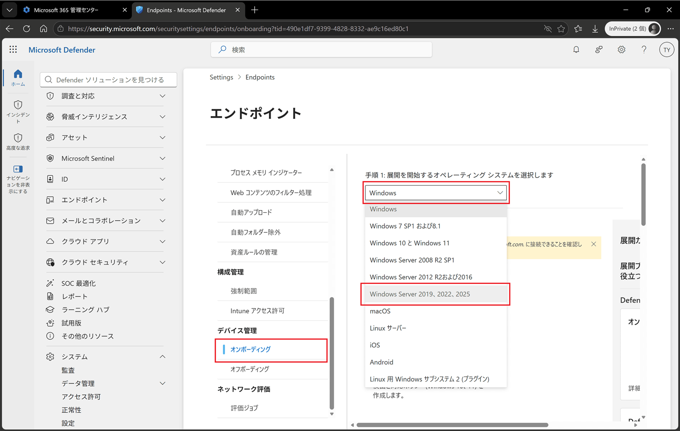The image size is (680, 431).
Task: Select macOS from the list
Action: [436, 311]
